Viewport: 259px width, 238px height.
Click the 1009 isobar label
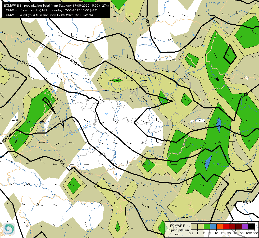(245, 95)
